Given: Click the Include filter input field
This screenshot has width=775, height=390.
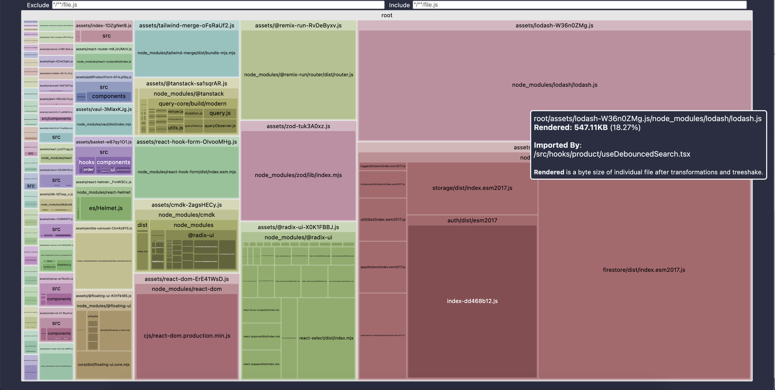Looking at the screenshot, I should pyautogui.click(x=579, y=5).
